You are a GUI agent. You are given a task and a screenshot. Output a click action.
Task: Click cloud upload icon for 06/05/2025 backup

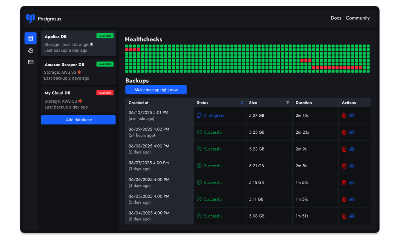click(352, 199)
